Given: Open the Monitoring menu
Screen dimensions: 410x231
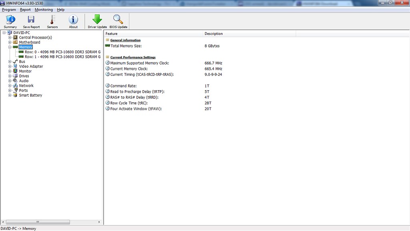Looking at the screenshot, I should coord(44,10).
